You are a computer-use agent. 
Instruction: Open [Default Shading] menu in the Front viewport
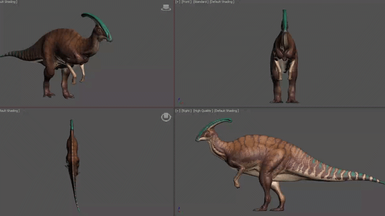[x=222, y=2]
